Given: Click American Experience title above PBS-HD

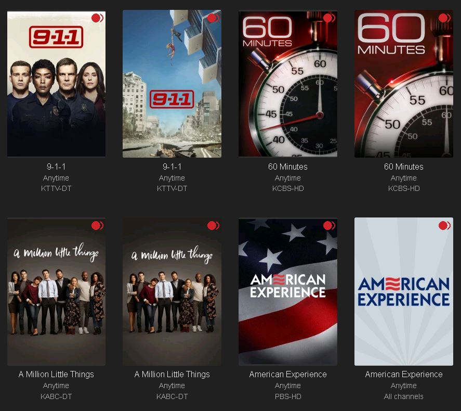Looking at the screenshot, I should point(288,374).
